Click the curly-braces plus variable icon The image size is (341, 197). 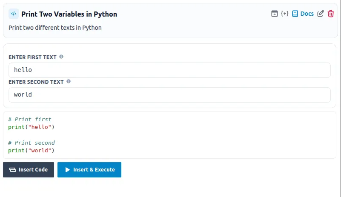pos(285,14)
